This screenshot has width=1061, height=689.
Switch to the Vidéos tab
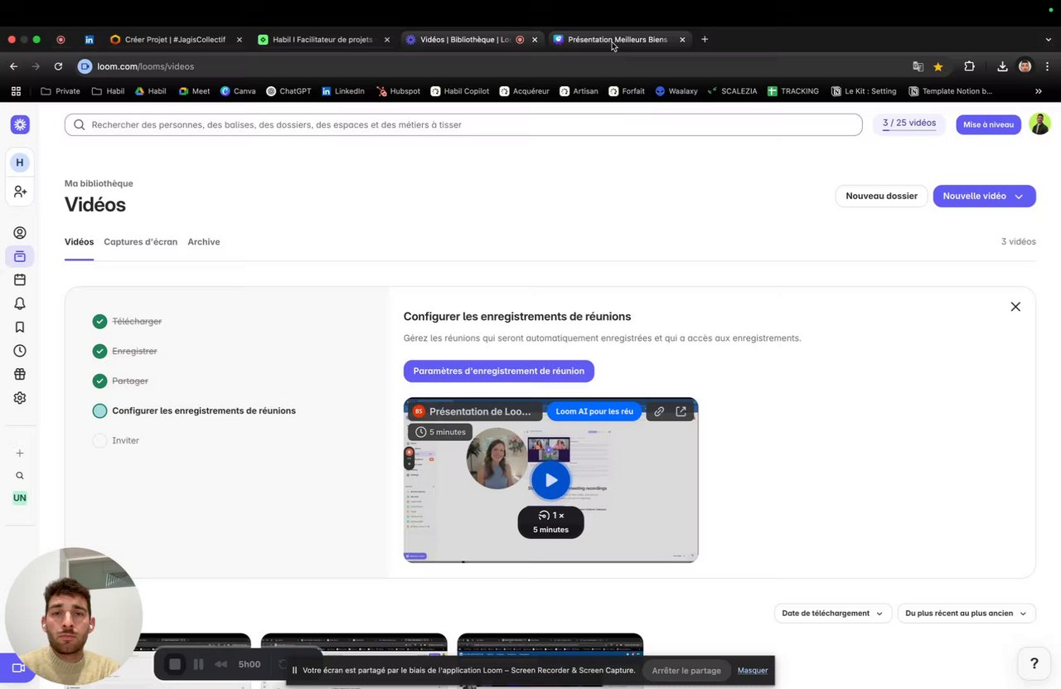pyautogui.click(x=79, y=242)
